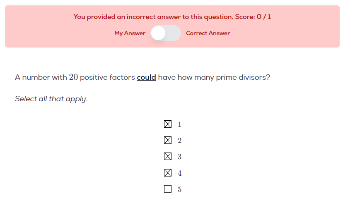Uncheck the checkbox for option 2
343x198 pixels.
coord(168,140)
